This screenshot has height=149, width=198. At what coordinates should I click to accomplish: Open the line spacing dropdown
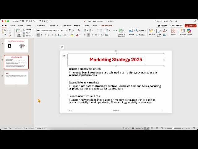pyautogui.click(x=107, y=30)
